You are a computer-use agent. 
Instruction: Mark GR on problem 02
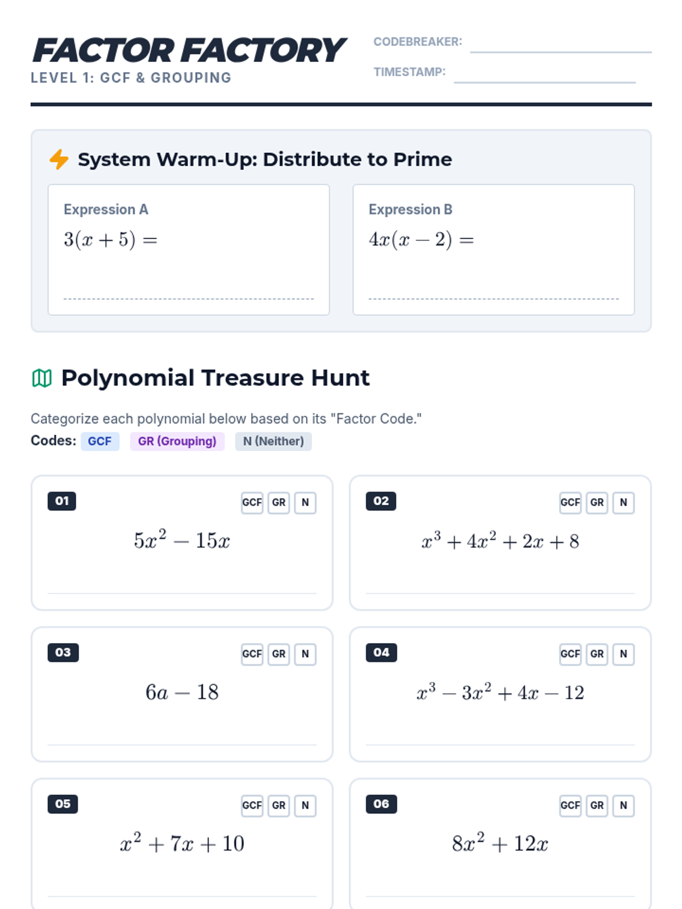tap(597, 502)
